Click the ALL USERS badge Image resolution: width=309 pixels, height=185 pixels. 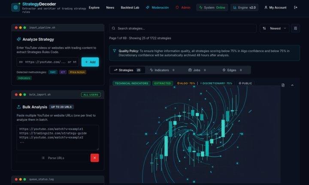click(x=91, y=95)
